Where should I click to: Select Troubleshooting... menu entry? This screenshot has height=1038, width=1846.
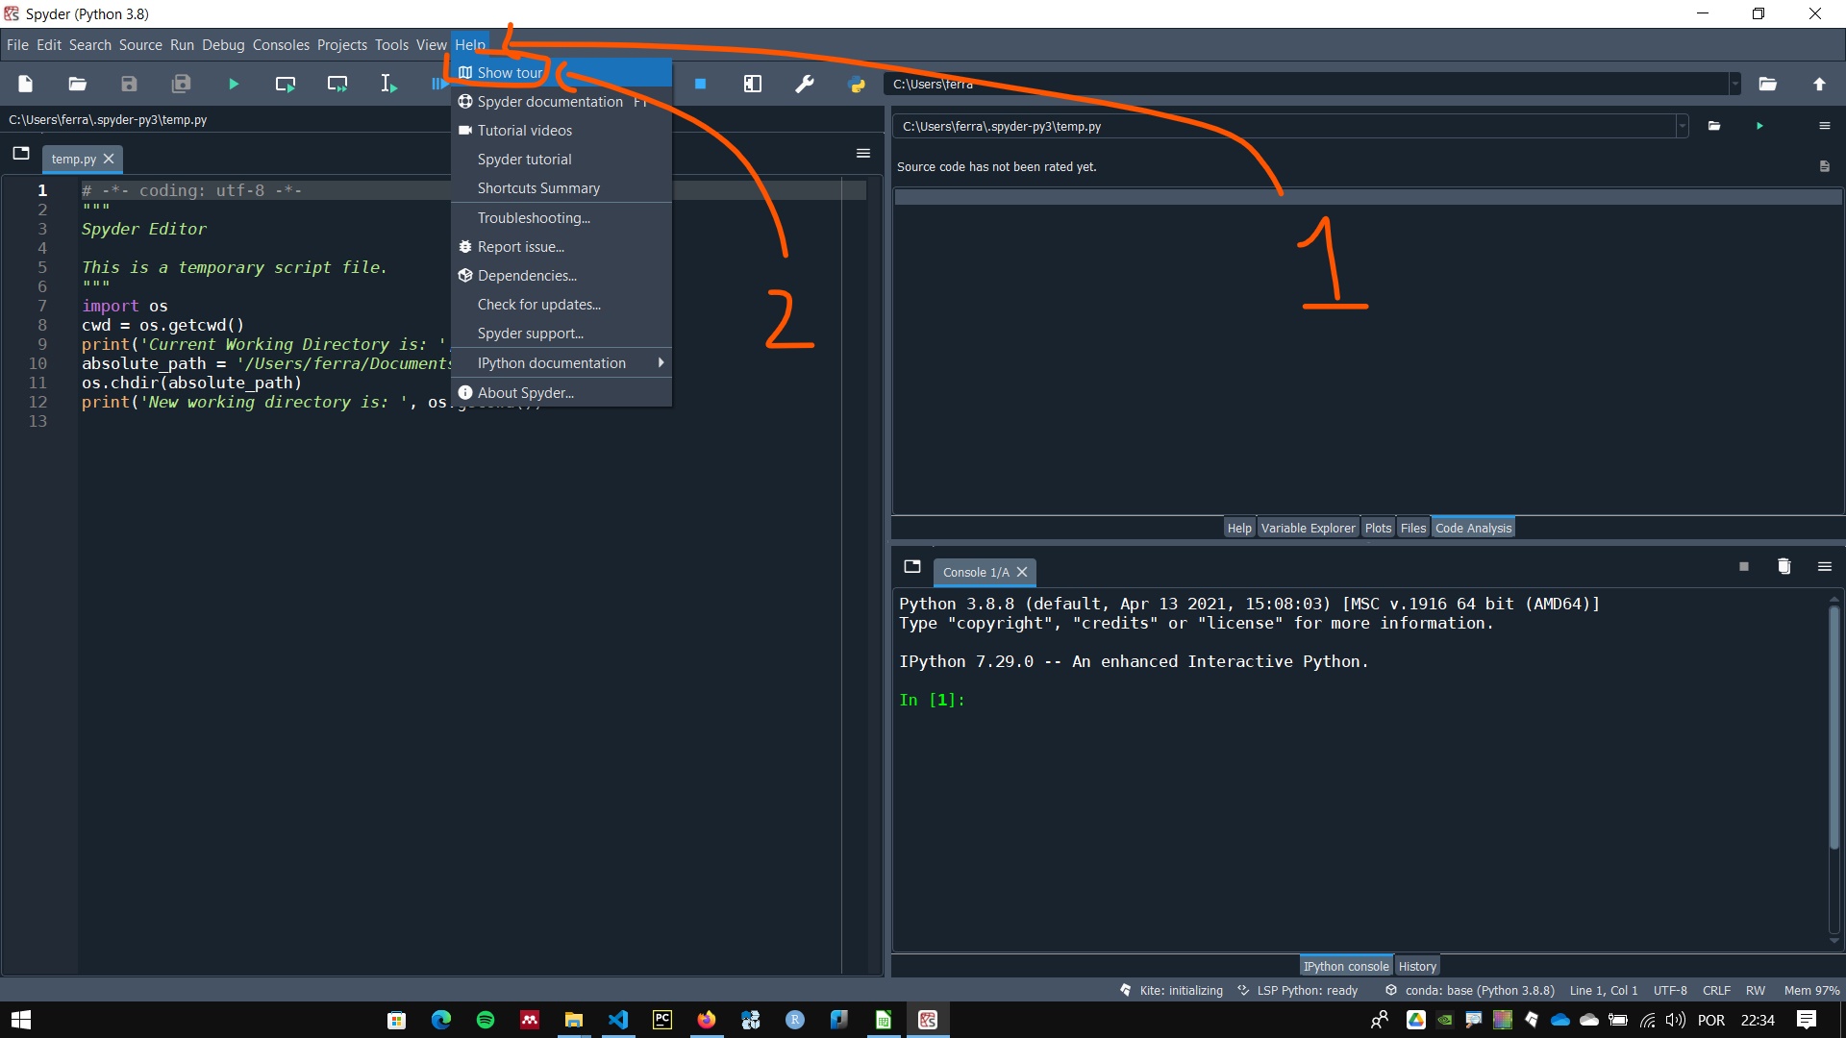tap(561, 218)
